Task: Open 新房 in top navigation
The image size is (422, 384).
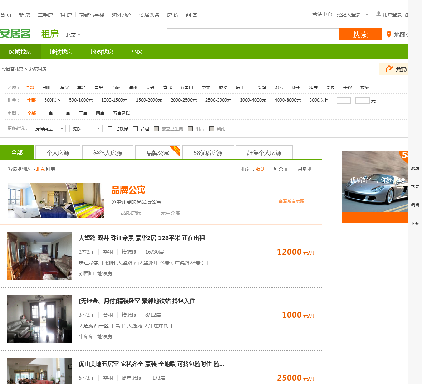Action: (x=24, y=15)
